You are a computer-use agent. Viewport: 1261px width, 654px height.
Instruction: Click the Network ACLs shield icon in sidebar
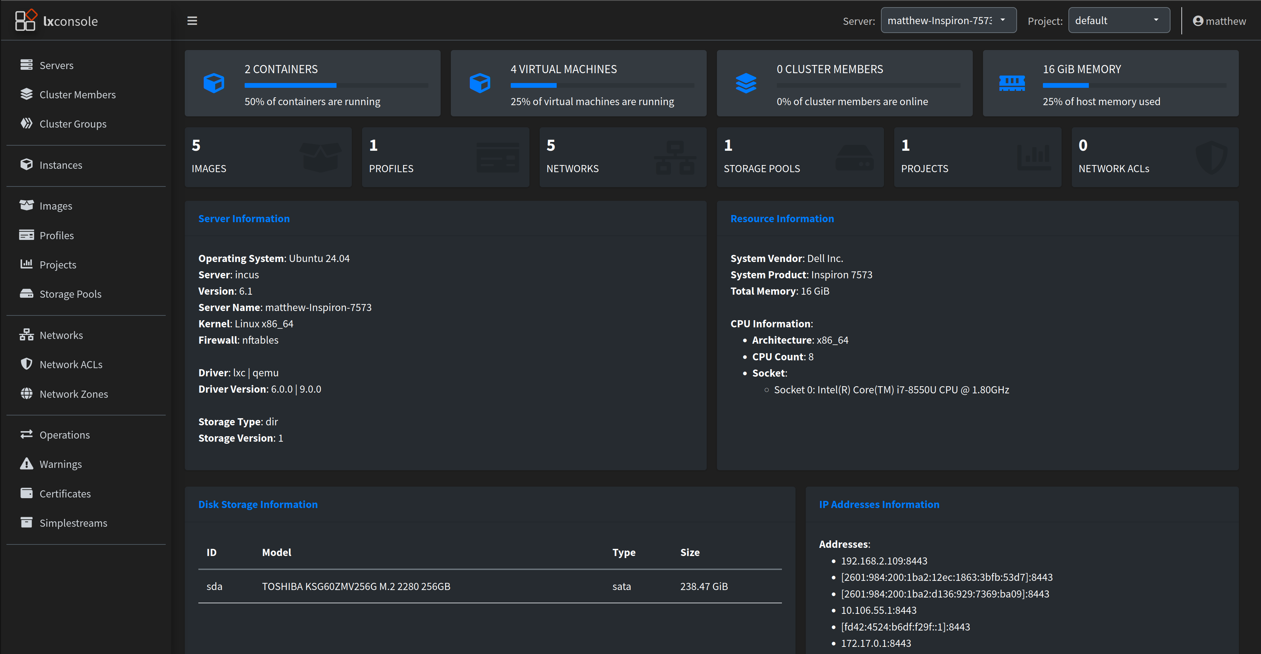[x=27, y=364]
